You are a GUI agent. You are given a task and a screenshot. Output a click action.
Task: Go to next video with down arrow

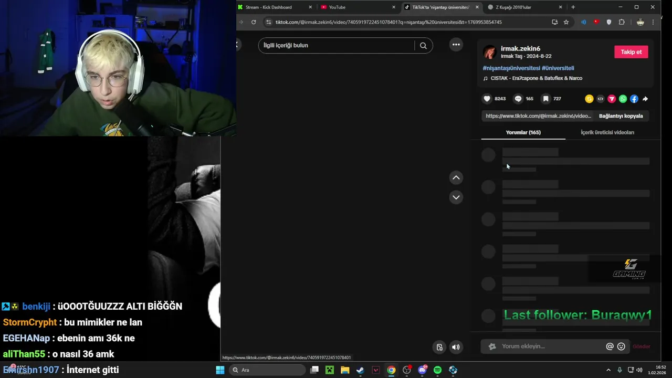click(x=456, y=197)
